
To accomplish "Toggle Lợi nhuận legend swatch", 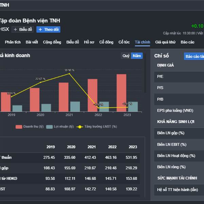I will [49, 127].
